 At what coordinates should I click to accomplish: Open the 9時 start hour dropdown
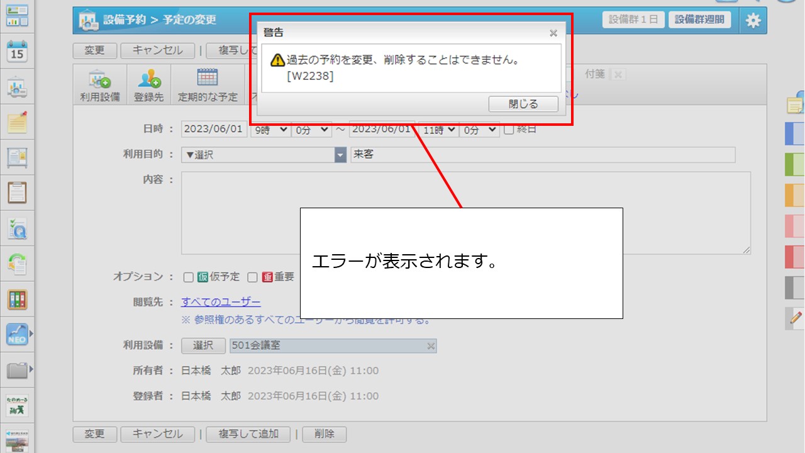click(x=270, y=130)
